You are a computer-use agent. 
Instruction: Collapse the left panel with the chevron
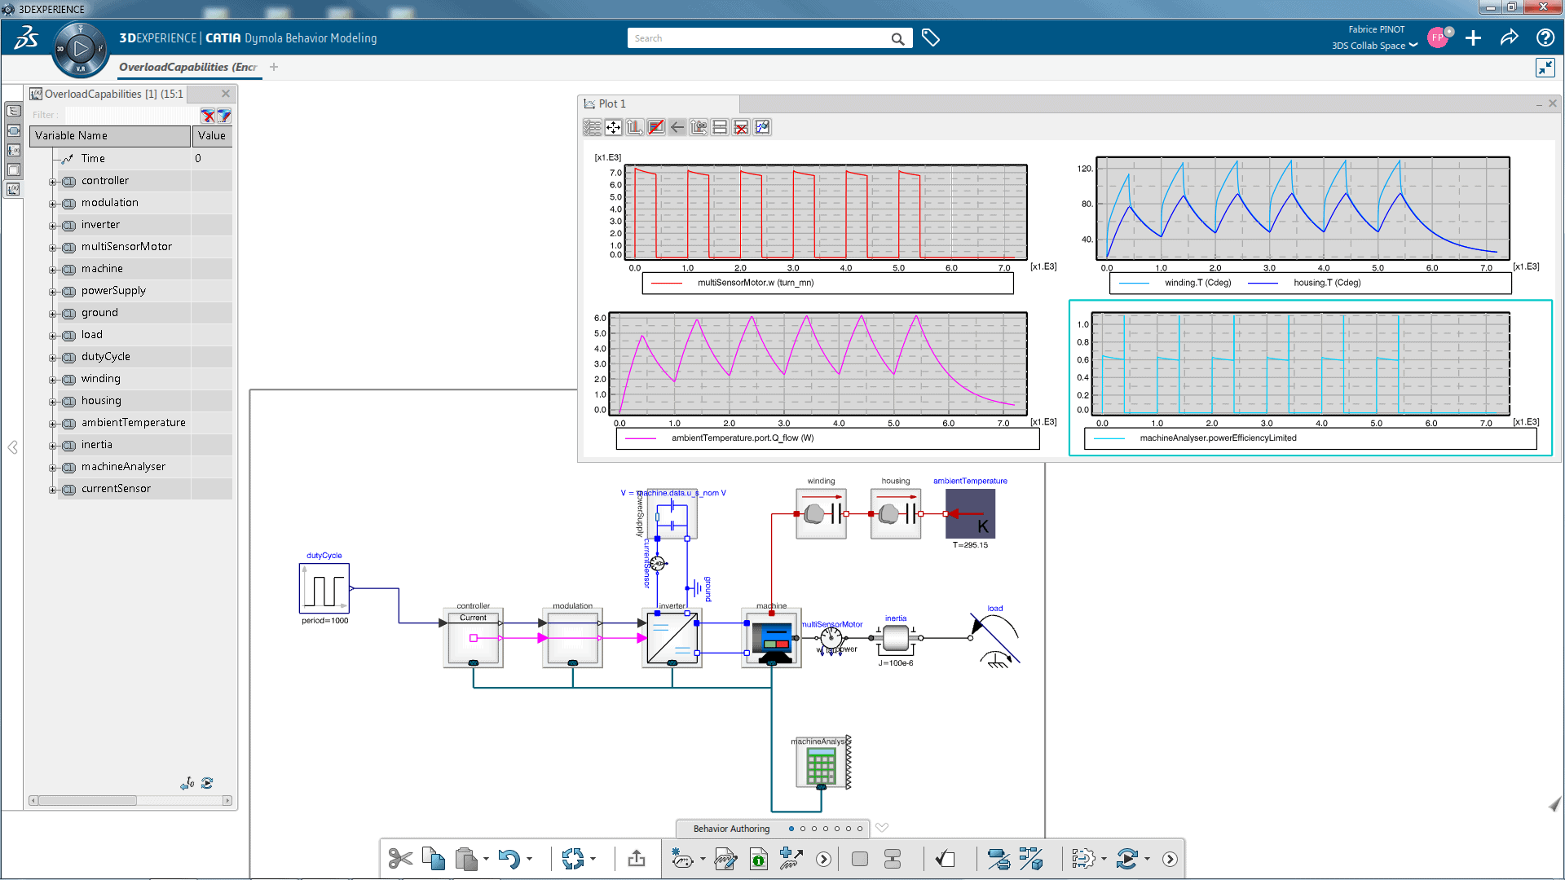pyautogui.click(x=13, y=447)
